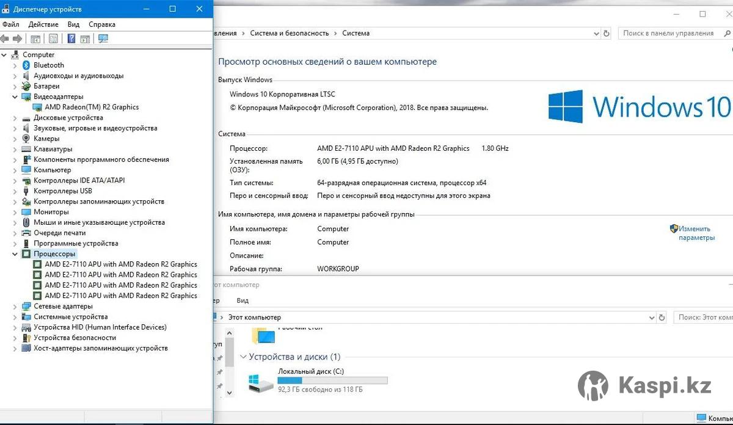Click the Очереди печати printer icon
This screenshot has height=425, width=733.
click(26, 233)
